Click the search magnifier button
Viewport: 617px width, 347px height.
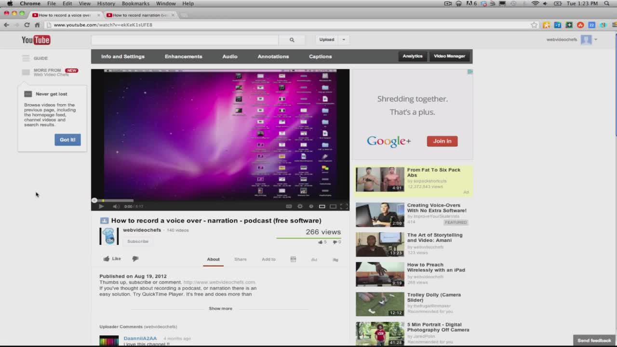(292, 40)
